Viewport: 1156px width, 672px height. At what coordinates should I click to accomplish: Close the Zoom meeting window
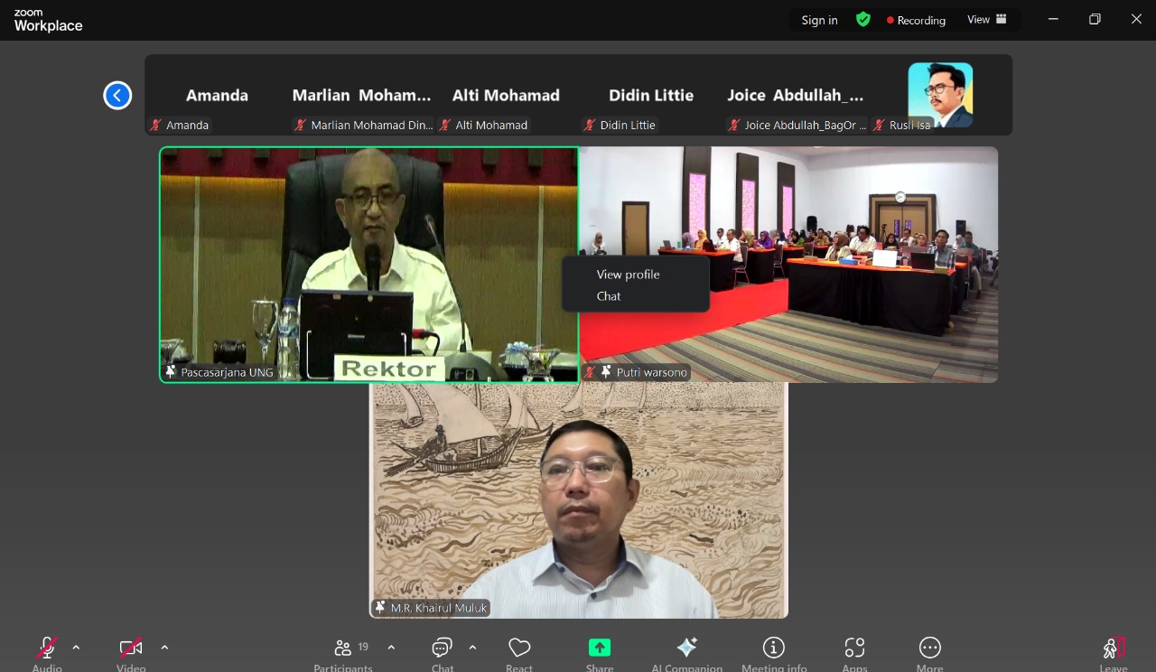[1136, 19]
